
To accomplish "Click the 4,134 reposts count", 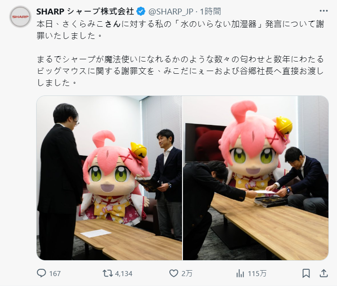I will [x=124, y=273].
